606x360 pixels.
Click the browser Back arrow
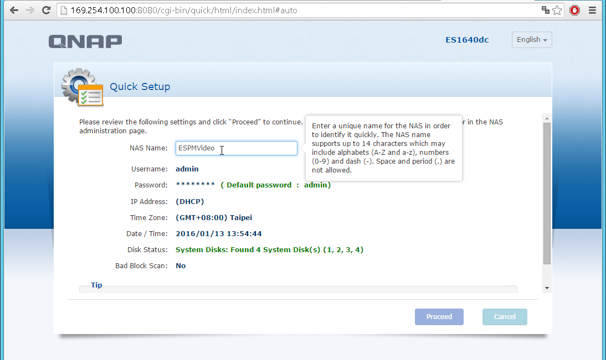point(14,10)
